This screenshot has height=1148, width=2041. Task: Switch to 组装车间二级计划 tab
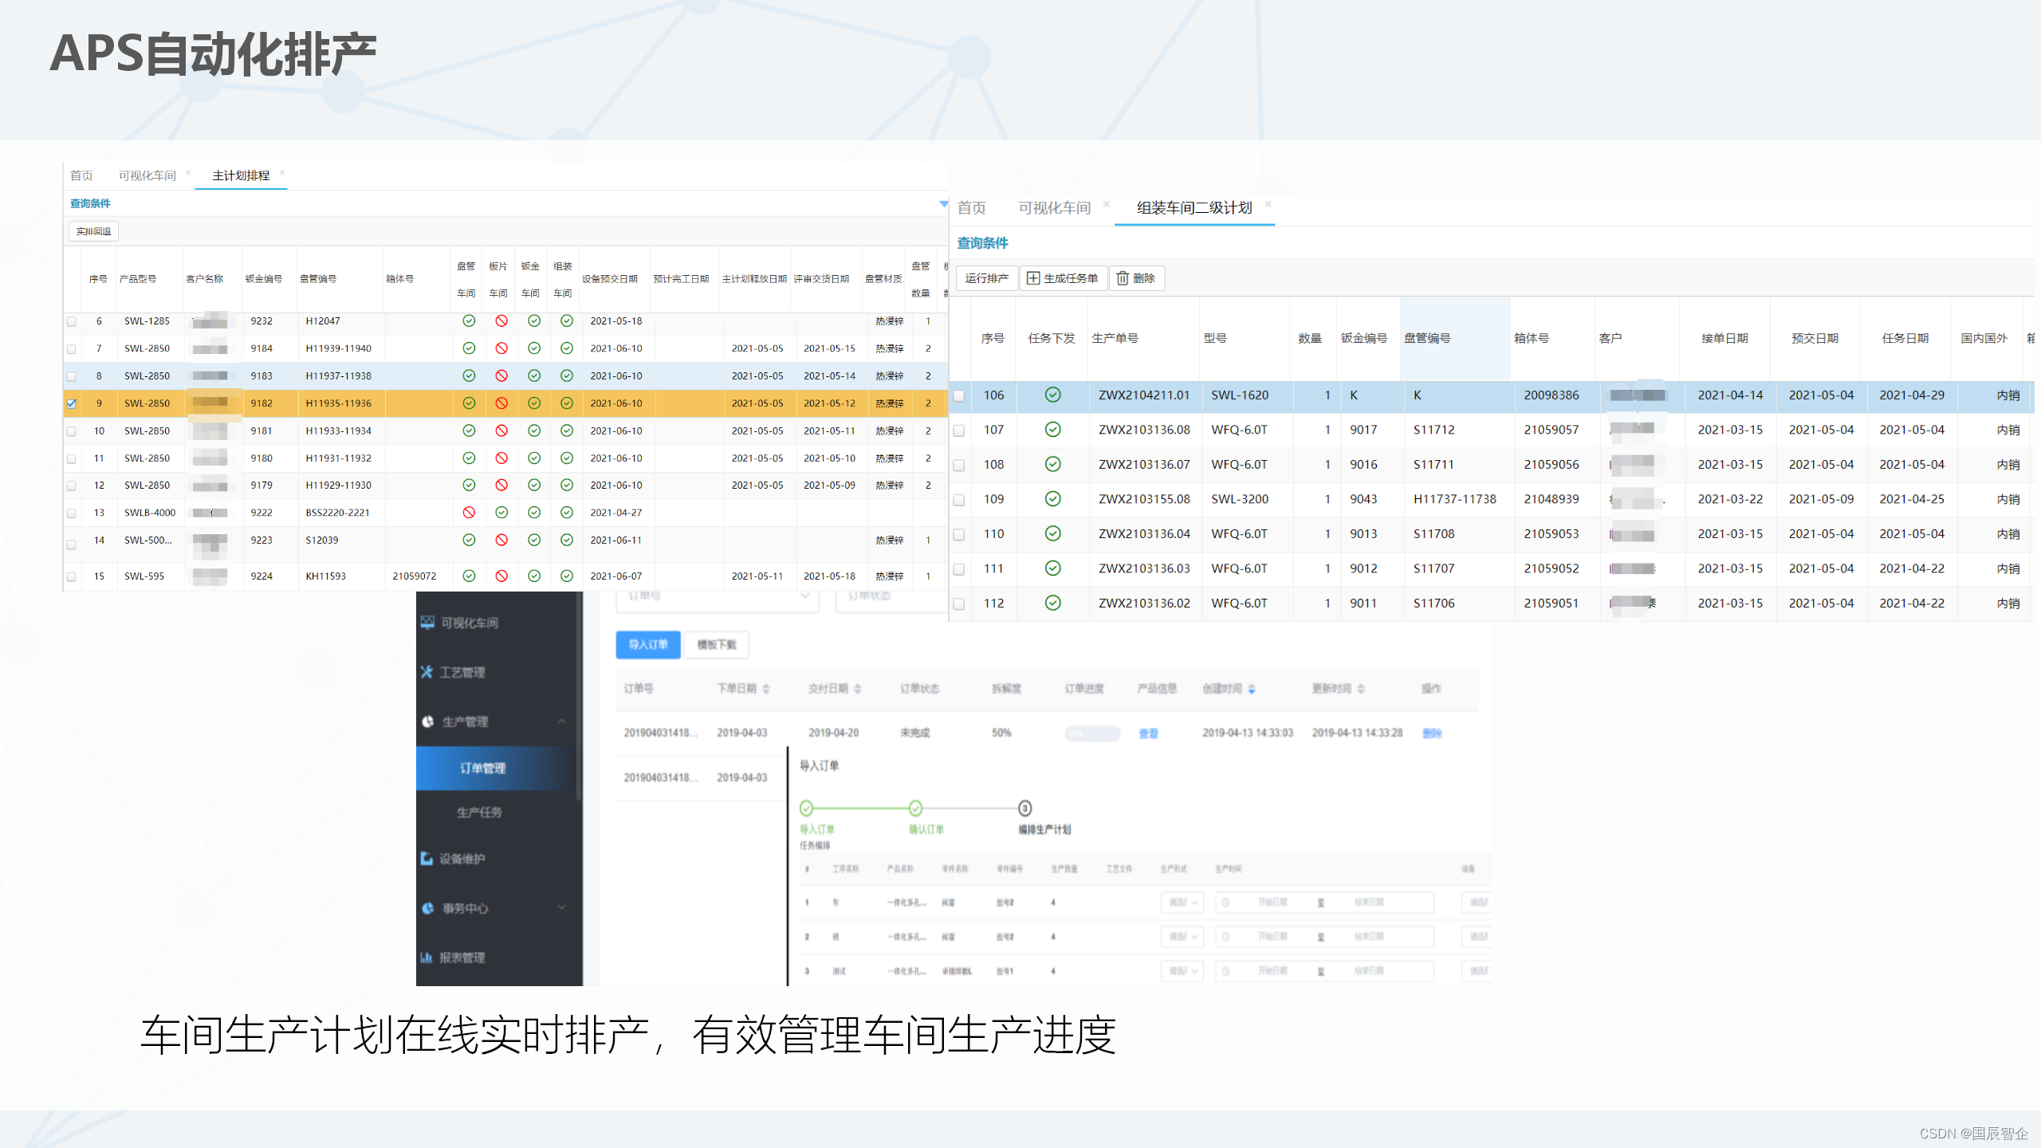(1194, 208)
